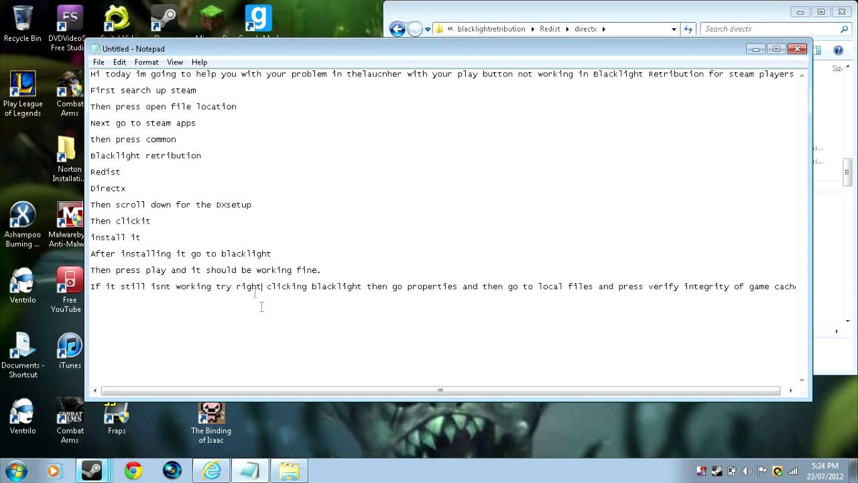The width and height of the screenshot is (858, 483).
Task: Open DVDVideoSoft Free Studio shortcut
Action: coord(68,27)
